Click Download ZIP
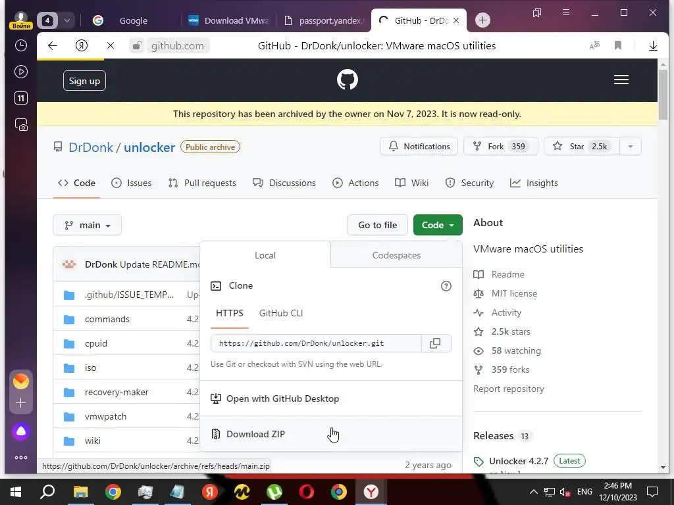 [x=331, y=434]
